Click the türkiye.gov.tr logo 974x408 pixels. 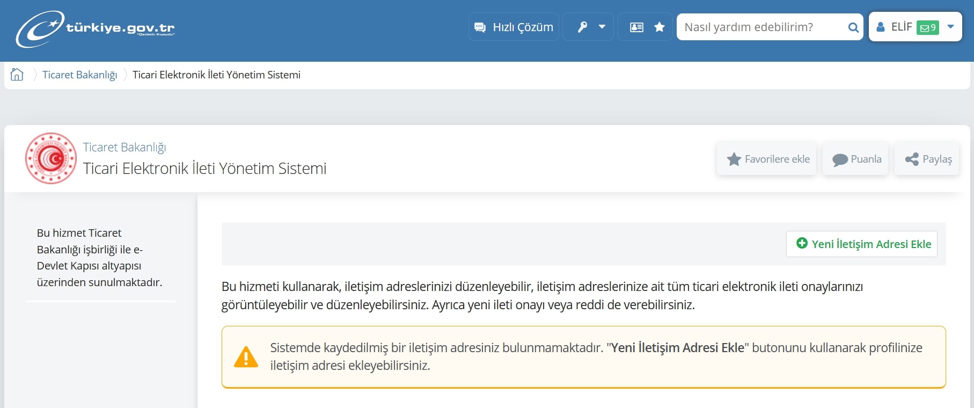pyautogui.click(x=96, y=29)
